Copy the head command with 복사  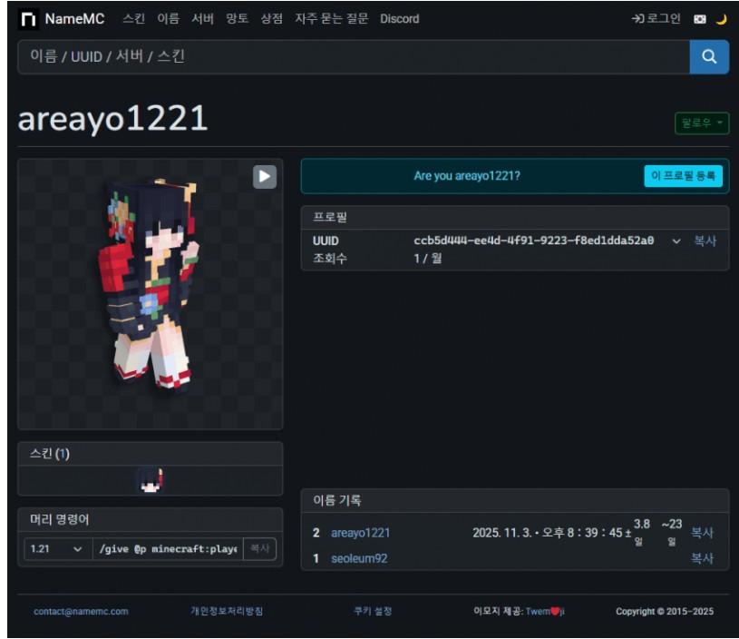259,550
